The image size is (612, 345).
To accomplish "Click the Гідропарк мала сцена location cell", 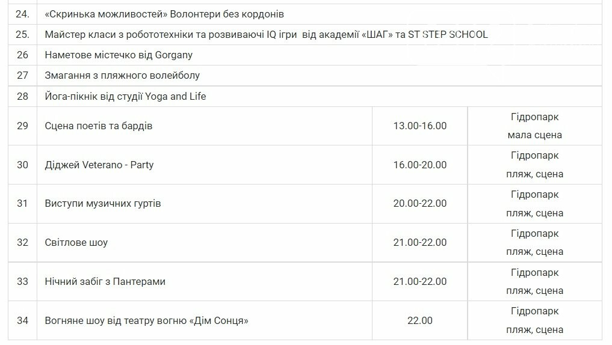I will [534, 126].
